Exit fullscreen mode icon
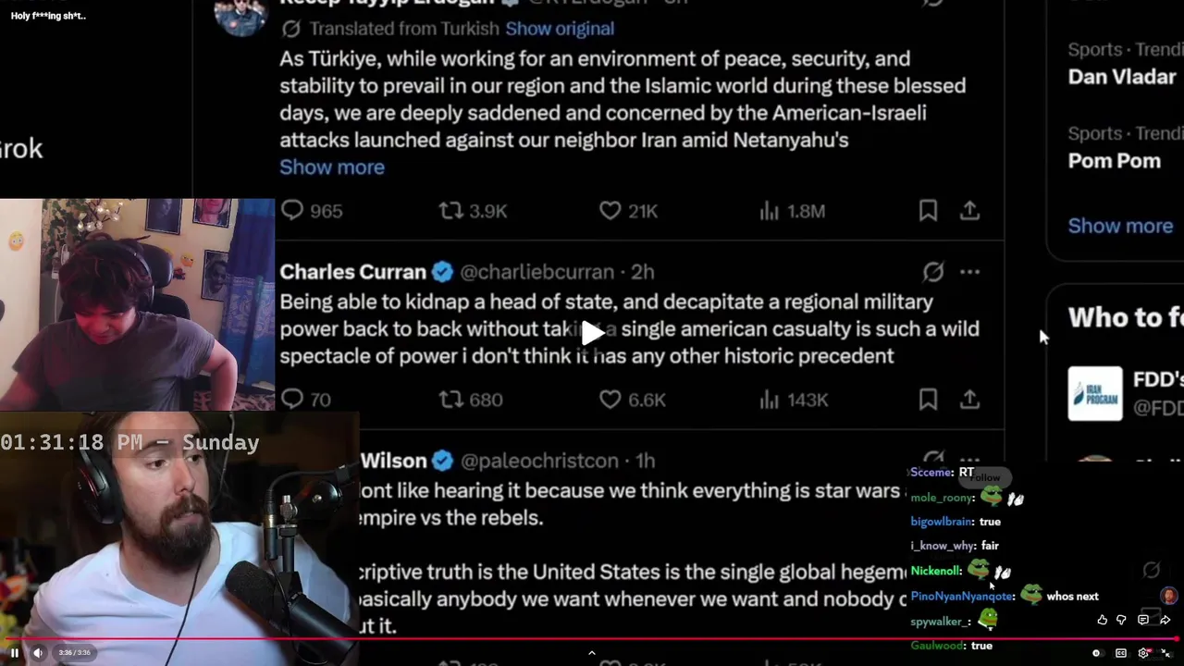 click(x=1166, y=653)
